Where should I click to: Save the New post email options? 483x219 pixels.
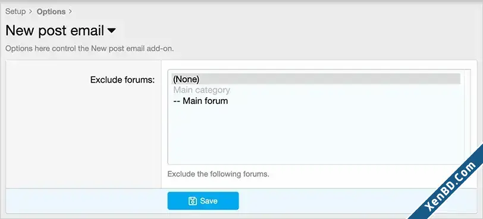(203, 201)
